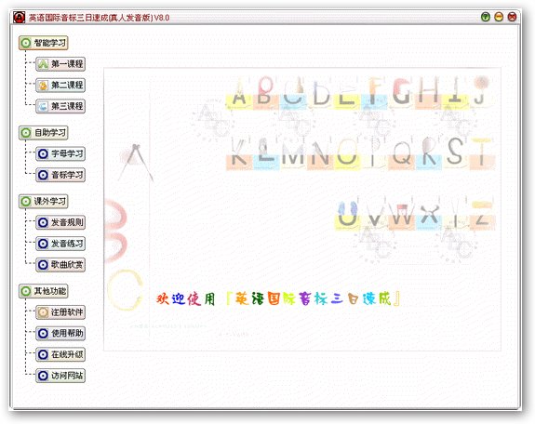Click 在线升级 update button
The image size is (535, 424).
(x=60, y=354)
